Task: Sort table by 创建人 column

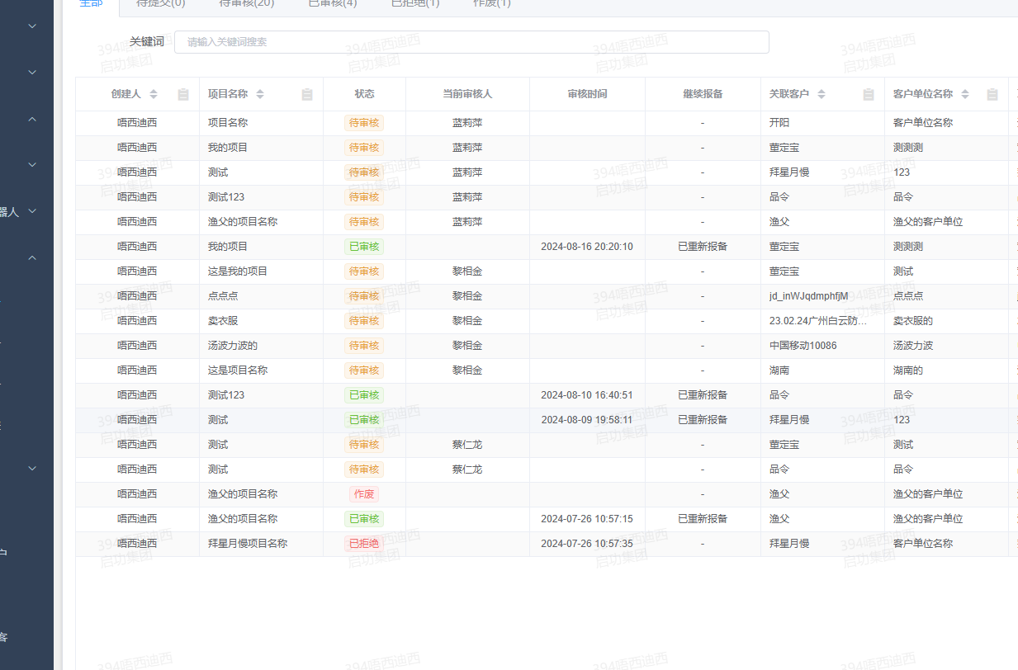Action: click(x=154, y=94)
